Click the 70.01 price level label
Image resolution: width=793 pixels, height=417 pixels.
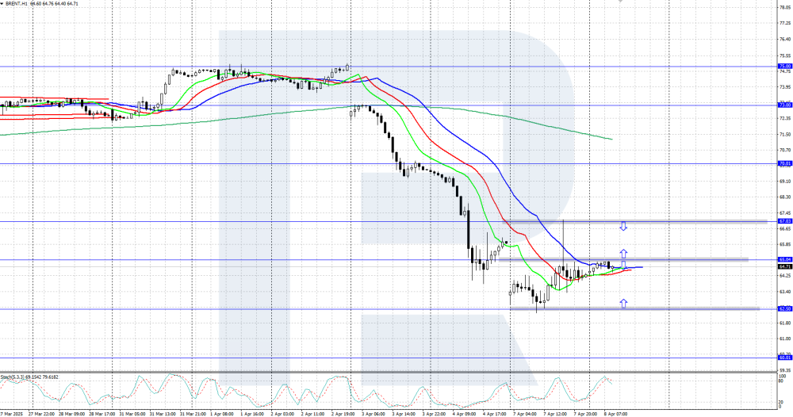[785, 163]
